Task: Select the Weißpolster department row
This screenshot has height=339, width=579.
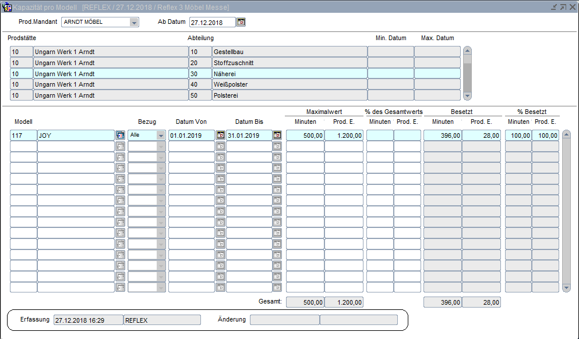Action: pyautogui.click(x=289, y=84)
